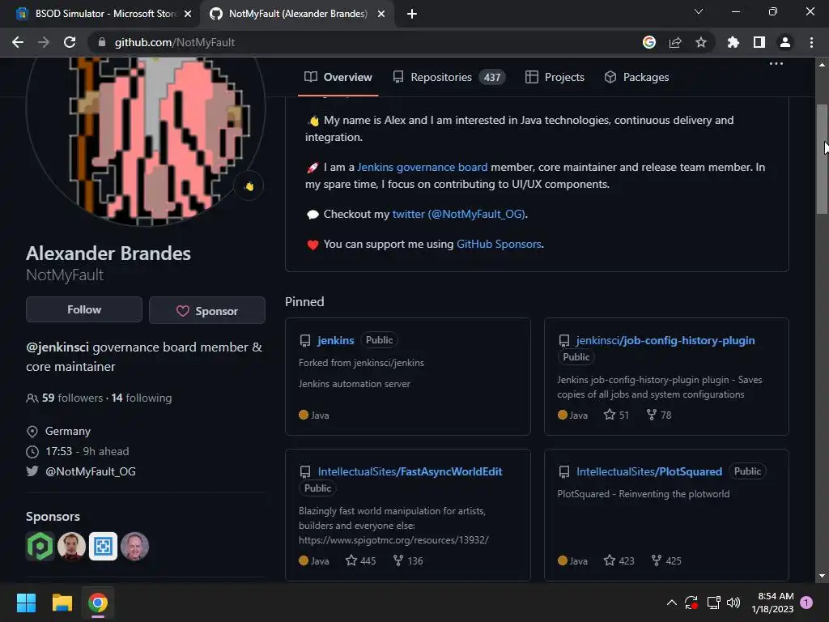This screenshot has height=622, width=829.
Task: Toggle the Chrome side panel
Action: [759, 42]
